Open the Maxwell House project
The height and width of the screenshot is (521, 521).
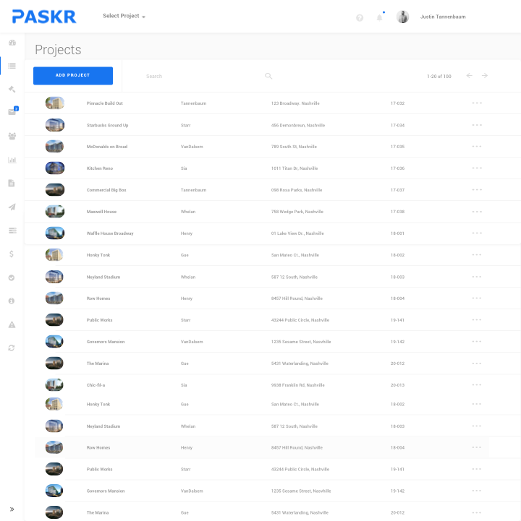click(x=101, y=212)
